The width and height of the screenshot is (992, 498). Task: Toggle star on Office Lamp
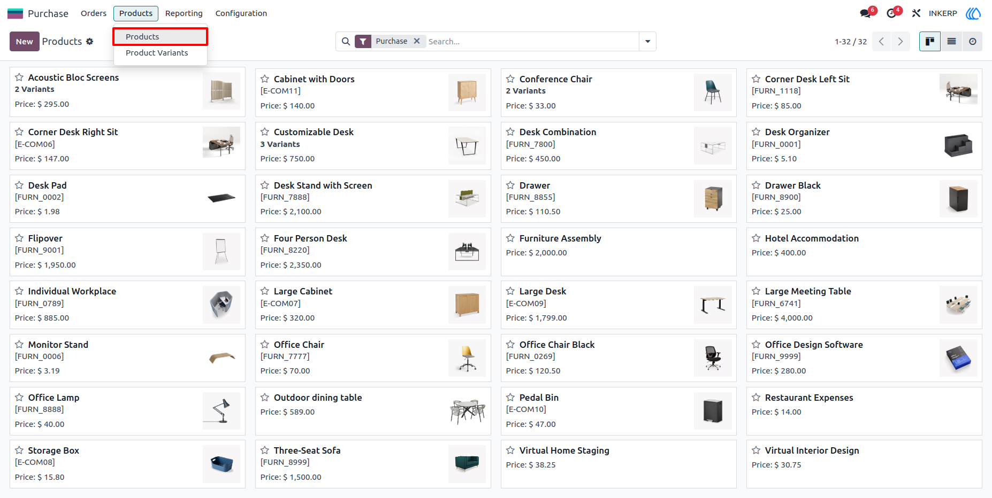(19, 398)
